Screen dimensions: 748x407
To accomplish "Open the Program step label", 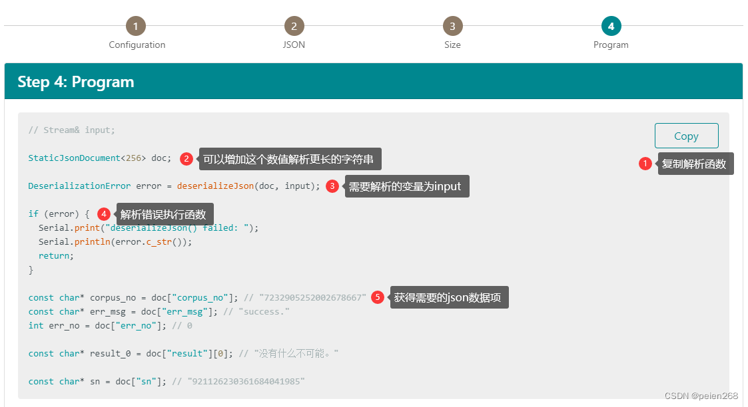I will coord(611,45).
